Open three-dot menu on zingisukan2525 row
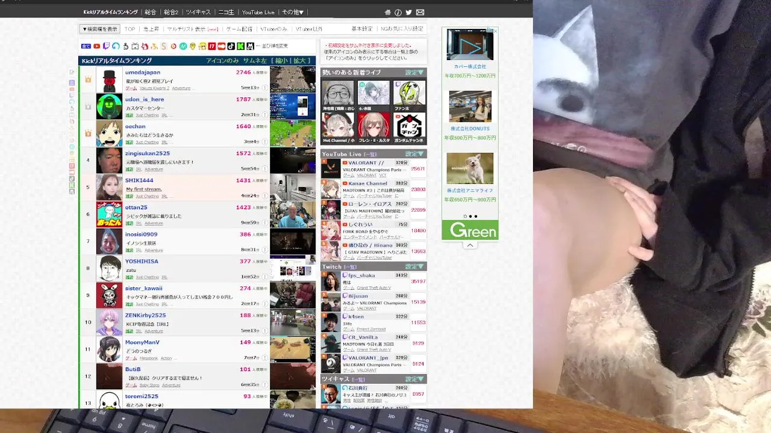 click(264, 169)
